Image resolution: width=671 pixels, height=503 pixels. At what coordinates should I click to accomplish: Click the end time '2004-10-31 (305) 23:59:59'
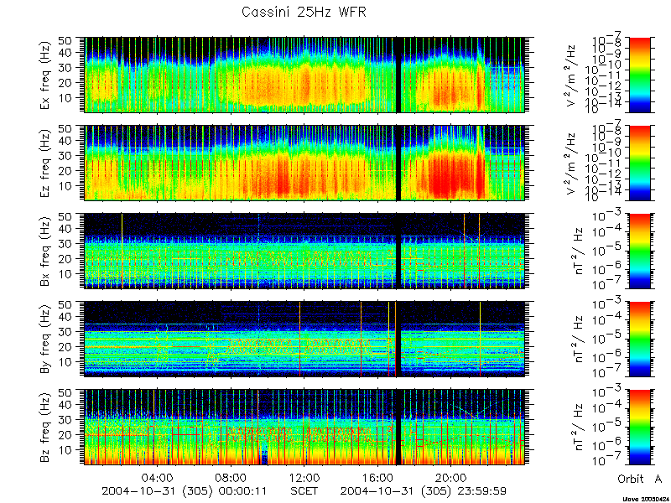(424, 490)
